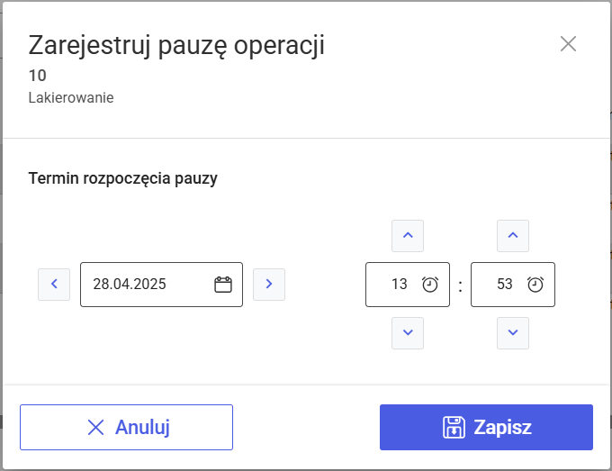The height and width of the screenshot is (471, 612).
Task: Click the Lakierowanie operation name
Action: [x=71, y=97]
